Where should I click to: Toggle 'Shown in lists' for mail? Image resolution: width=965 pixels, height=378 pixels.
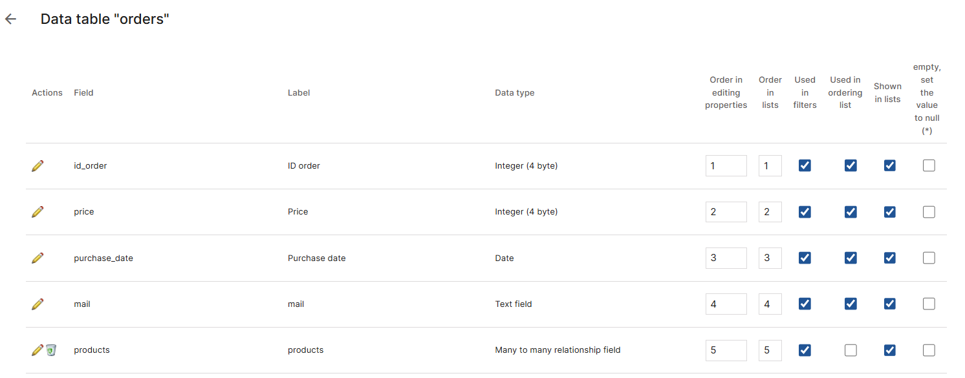point(890,304)
